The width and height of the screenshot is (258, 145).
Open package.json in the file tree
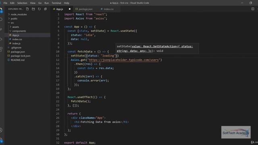[18, 52]
